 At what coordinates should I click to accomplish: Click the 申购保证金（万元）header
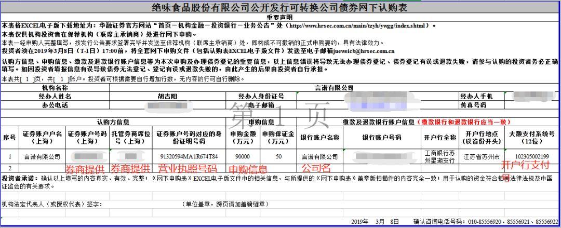(x=278, y=138)
